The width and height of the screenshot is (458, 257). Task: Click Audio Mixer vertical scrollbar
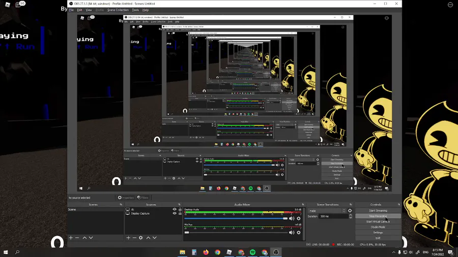pyautogui.click(x=305, y=224)
